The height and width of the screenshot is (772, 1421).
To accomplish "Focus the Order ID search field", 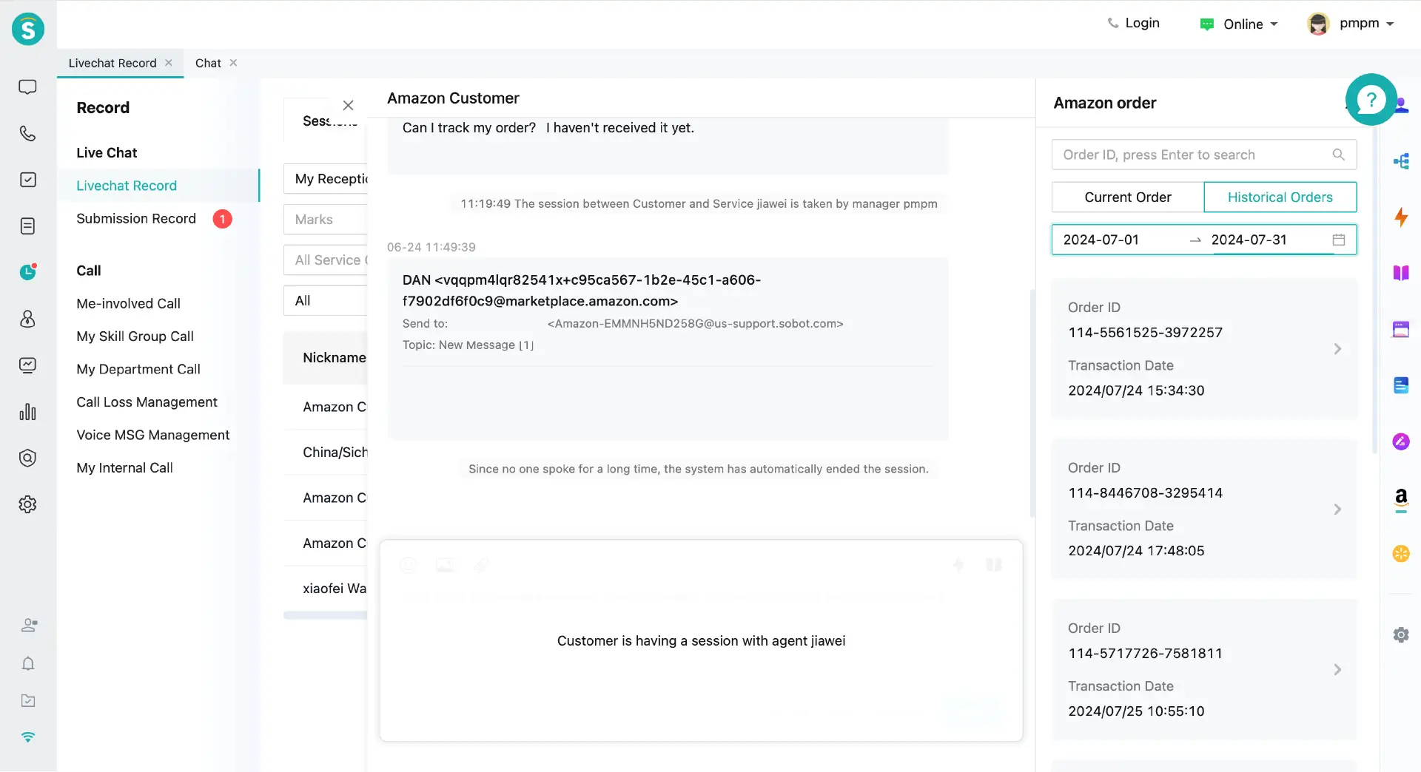I will pos(1203,155).
